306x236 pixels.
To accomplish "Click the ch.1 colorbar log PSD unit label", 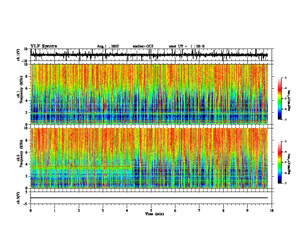I will (x=289, y=100).
